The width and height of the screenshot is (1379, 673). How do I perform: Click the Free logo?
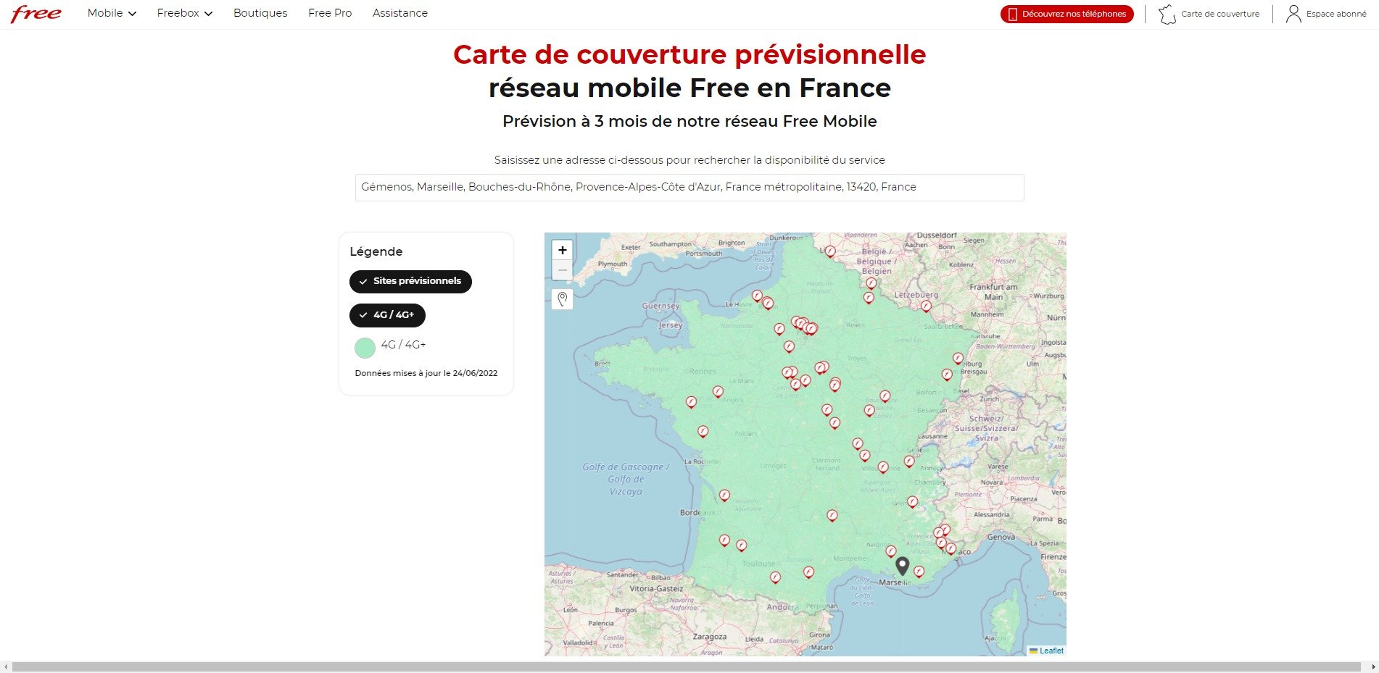(x=36, y=14)
